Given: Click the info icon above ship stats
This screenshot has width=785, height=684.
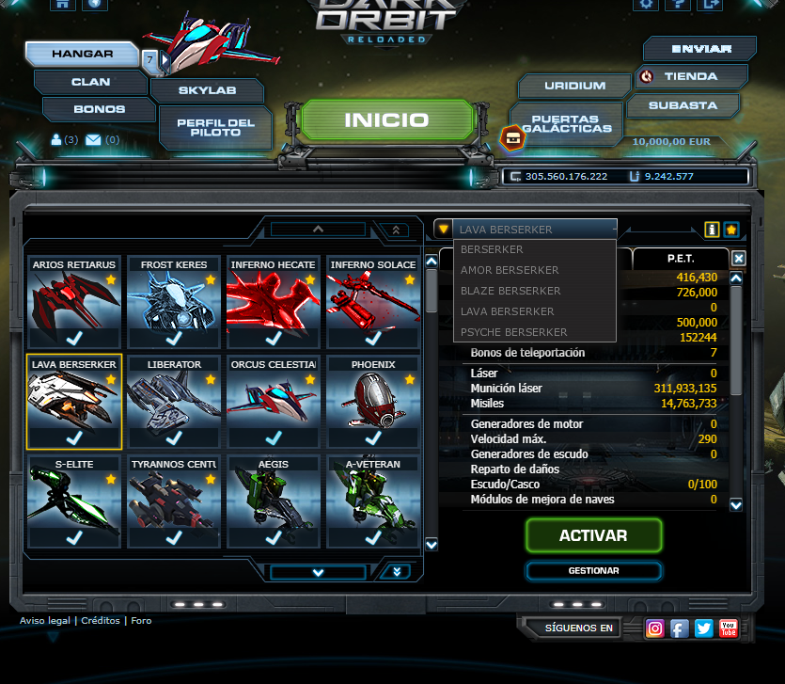Looking at the screenshot, I should tap(712, 230).
